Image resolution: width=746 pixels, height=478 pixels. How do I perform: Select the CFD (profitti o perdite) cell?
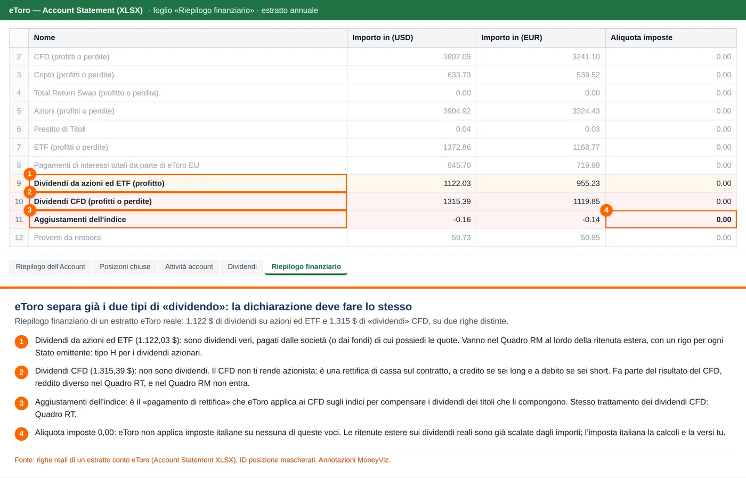(x=188, y=56)
